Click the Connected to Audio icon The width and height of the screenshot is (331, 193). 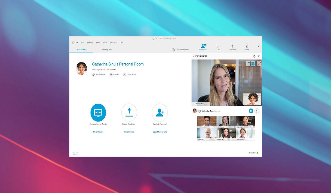coord(98,112)
